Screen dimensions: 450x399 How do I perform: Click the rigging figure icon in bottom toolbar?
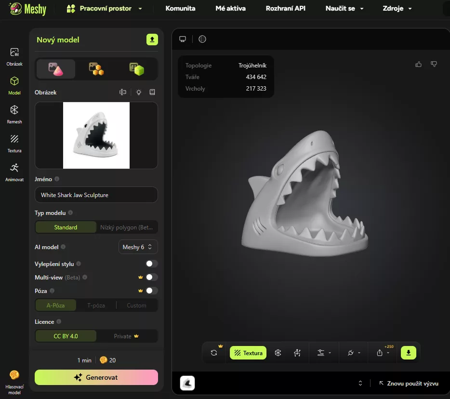(297, 353)
